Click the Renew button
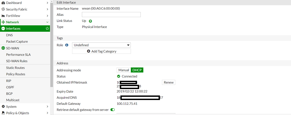 (x=168, y=82)
